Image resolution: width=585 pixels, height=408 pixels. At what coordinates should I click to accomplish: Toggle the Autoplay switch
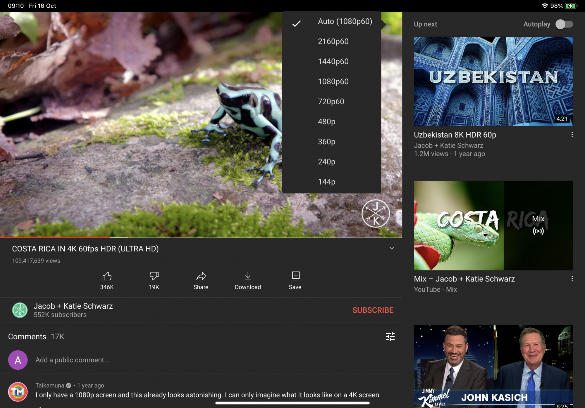click(564, 24)
